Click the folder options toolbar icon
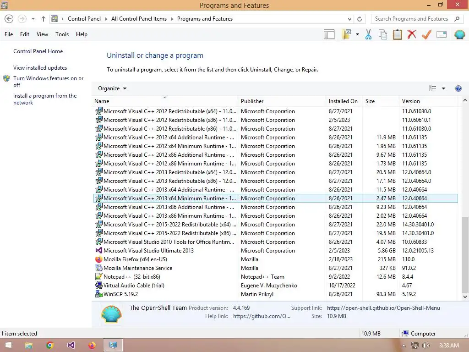469x352 pixels. point(347,34)
